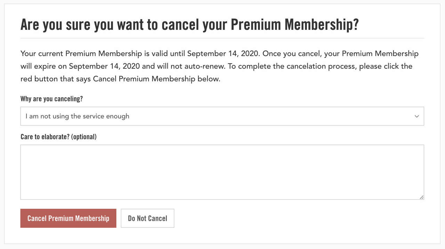
Task: Open the cancellation reason dropdown
Action: (x=222, y=116)
